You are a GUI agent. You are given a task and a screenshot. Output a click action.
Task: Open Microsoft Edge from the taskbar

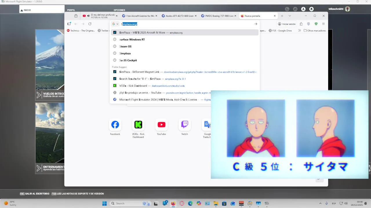(x=190, y=203)
